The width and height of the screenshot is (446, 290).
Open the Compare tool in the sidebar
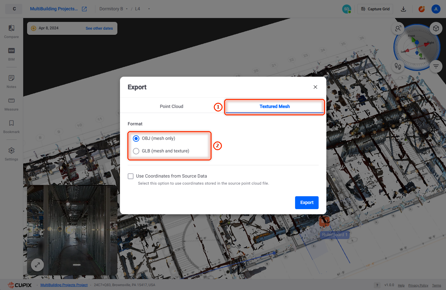11,32
